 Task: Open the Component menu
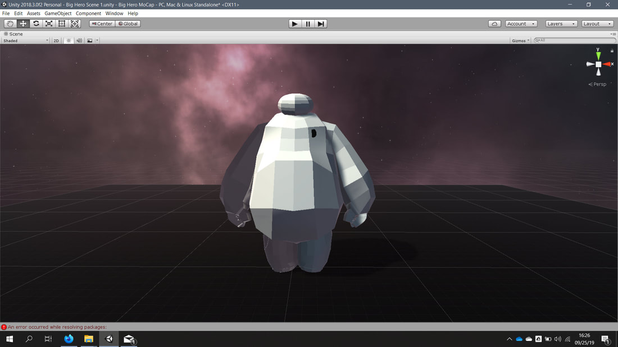(88, 13)
